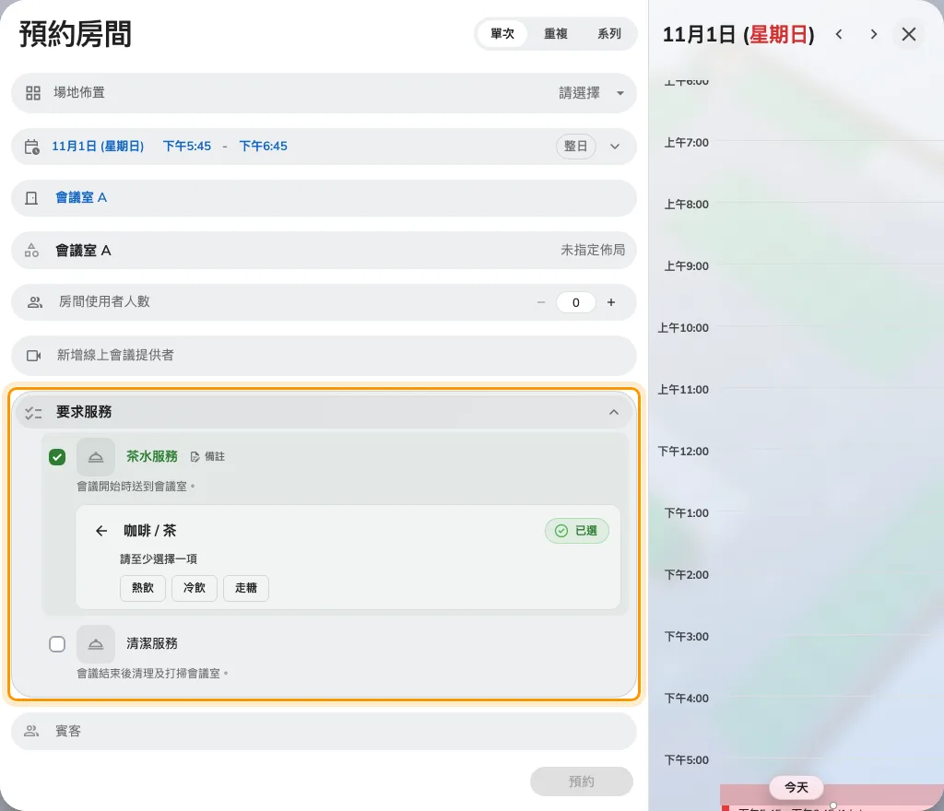944x811 pixels.
Task: Go to previous day in calendar
Action: (x=839, y=34)
